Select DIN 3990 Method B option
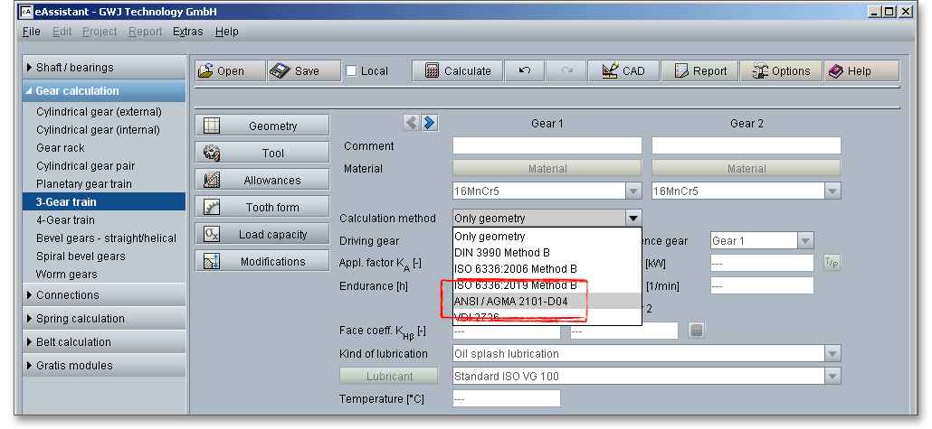This screenshot has height=429, width=932. coord(501,253)
